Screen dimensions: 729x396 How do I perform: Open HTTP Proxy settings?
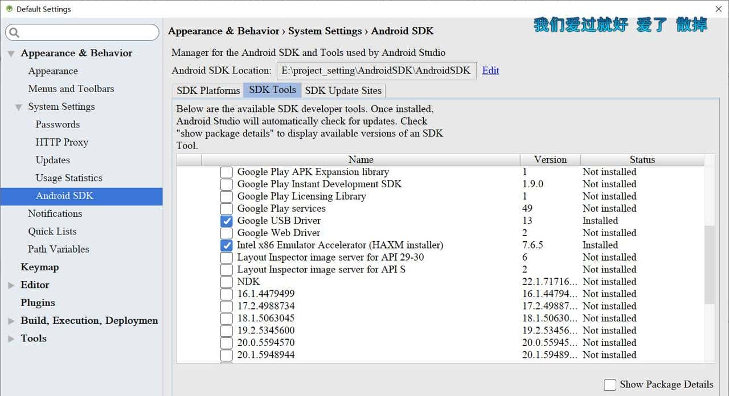pyautogui.click(x=62, y=142)
